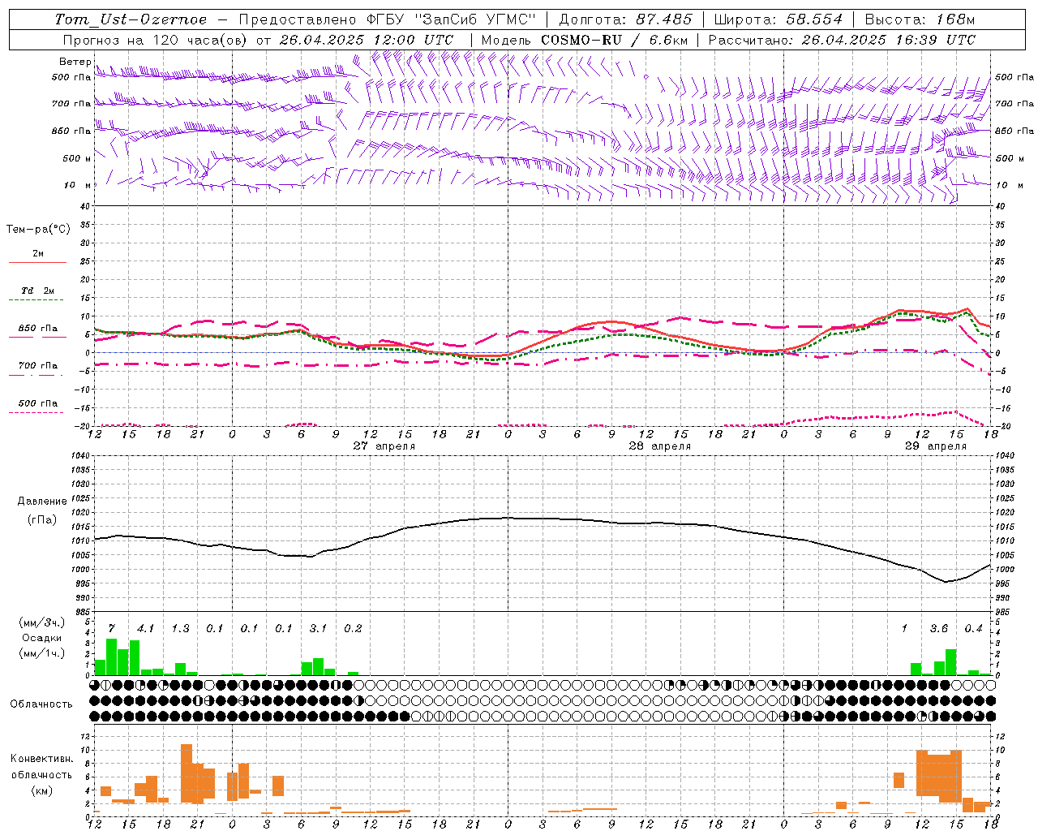Click the 'Тем-ра(°C)' temperature panel label
The height and width of the screenshot is (831, 1038).
(x=38, y=230)
